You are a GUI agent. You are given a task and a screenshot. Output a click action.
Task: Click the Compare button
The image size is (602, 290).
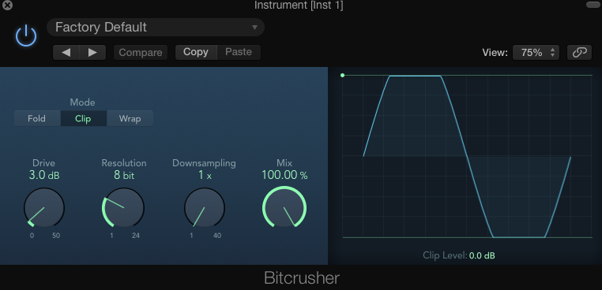[x=141, y=53]
